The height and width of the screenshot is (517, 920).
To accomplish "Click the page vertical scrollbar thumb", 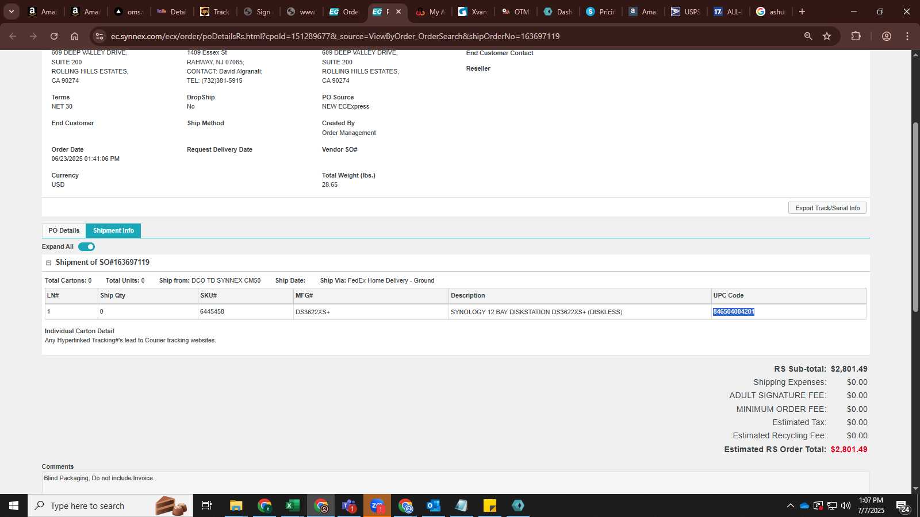I will point(915,217).
